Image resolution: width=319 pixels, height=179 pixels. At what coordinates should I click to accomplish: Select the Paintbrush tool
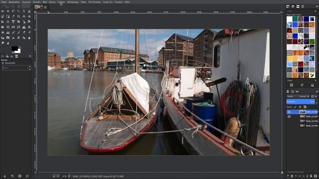click(x=18, y=32)
